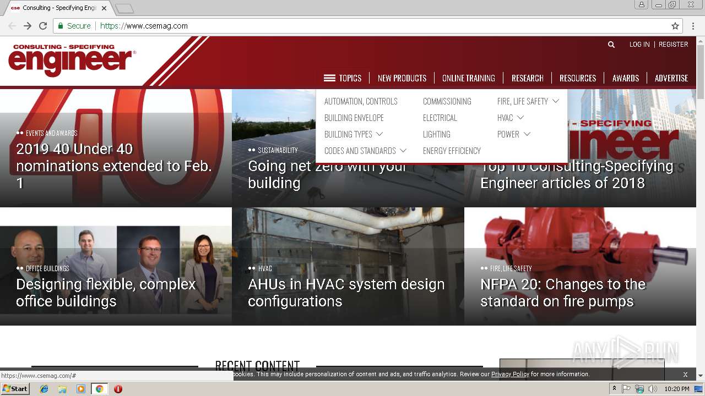This screenshot has width=705, height=396.
Task: Expand the Codes and Standards chevron
Action: pyautogui.click(x=403, y=151)
